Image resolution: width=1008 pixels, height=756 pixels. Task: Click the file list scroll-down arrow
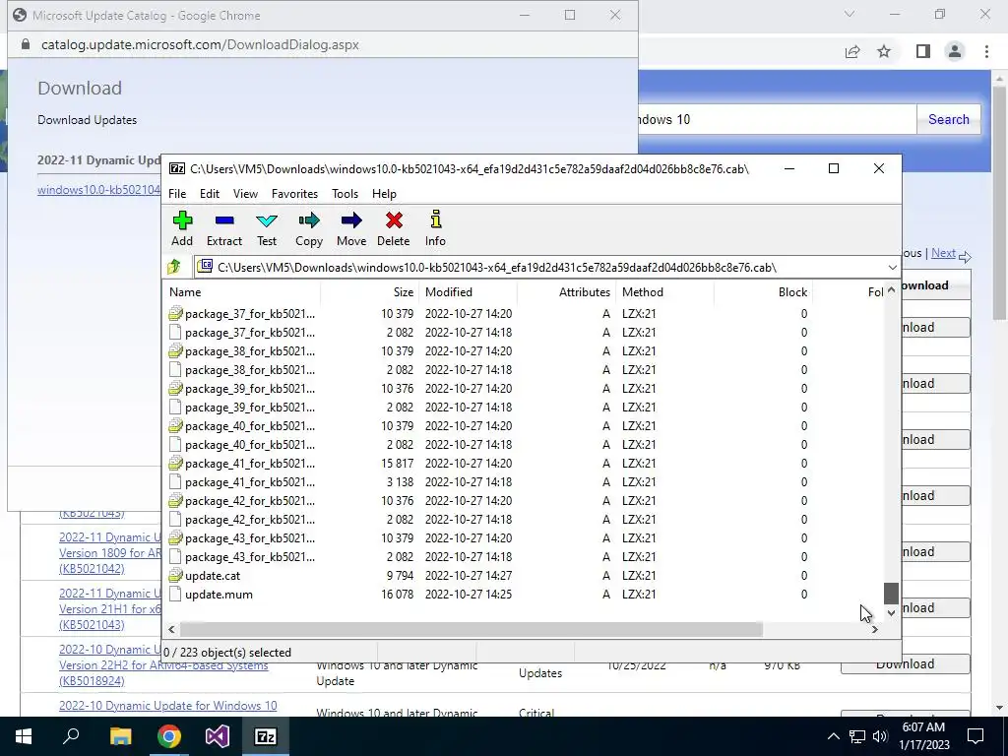click(891, 613)
